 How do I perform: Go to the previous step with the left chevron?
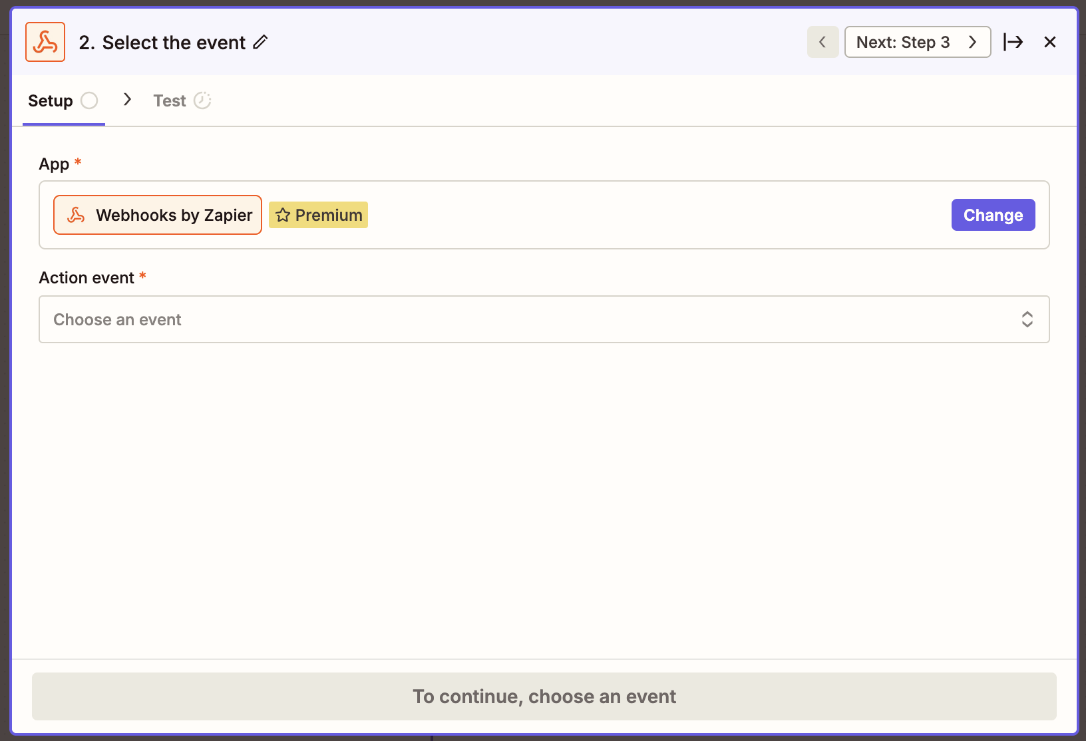click(x=822, y=42)
